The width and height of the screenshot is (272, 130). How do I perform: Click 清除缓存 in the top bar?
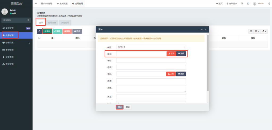point(232,3)
